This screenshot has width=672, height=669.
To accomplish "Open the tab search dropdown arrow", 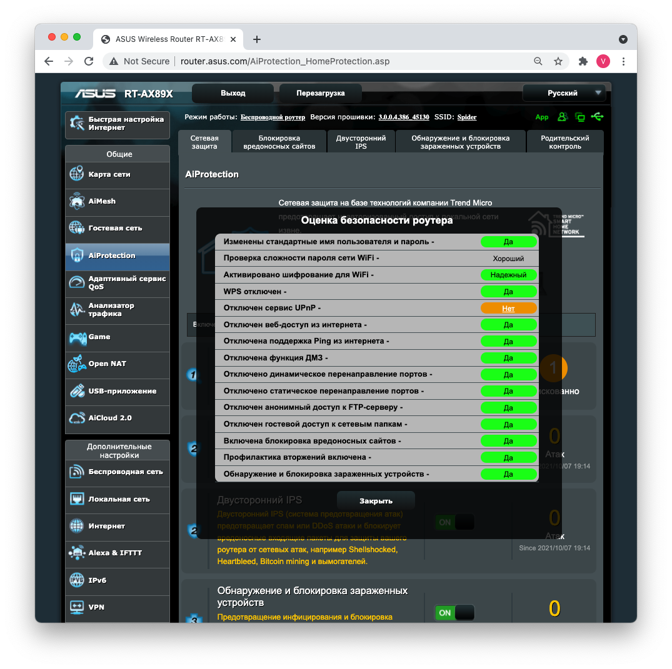I will (623, 39).
